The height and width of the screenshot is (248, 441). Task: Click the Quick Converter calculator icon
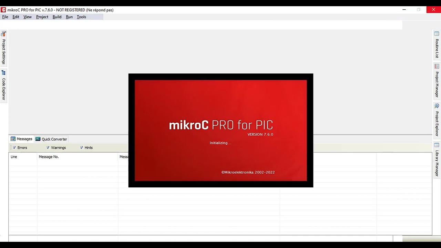[x=38, y=139]
